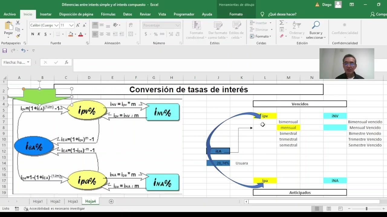The image size is (387, 217).
Task: Open Formato condicional menu
Action: [196, 30]
